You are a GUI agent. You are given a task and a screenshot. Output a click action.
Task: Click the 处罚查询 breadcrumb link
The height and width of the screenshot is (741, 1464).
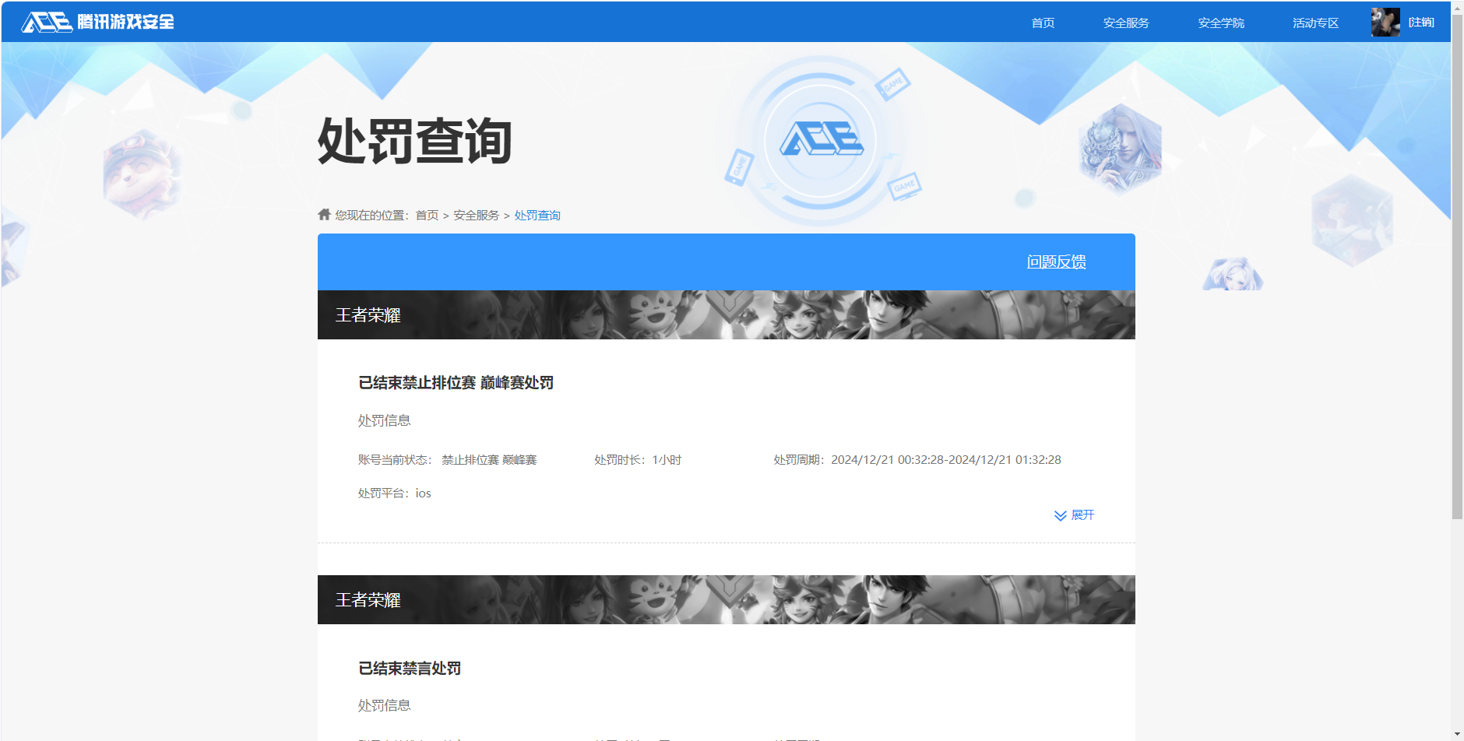click(537, 215)
